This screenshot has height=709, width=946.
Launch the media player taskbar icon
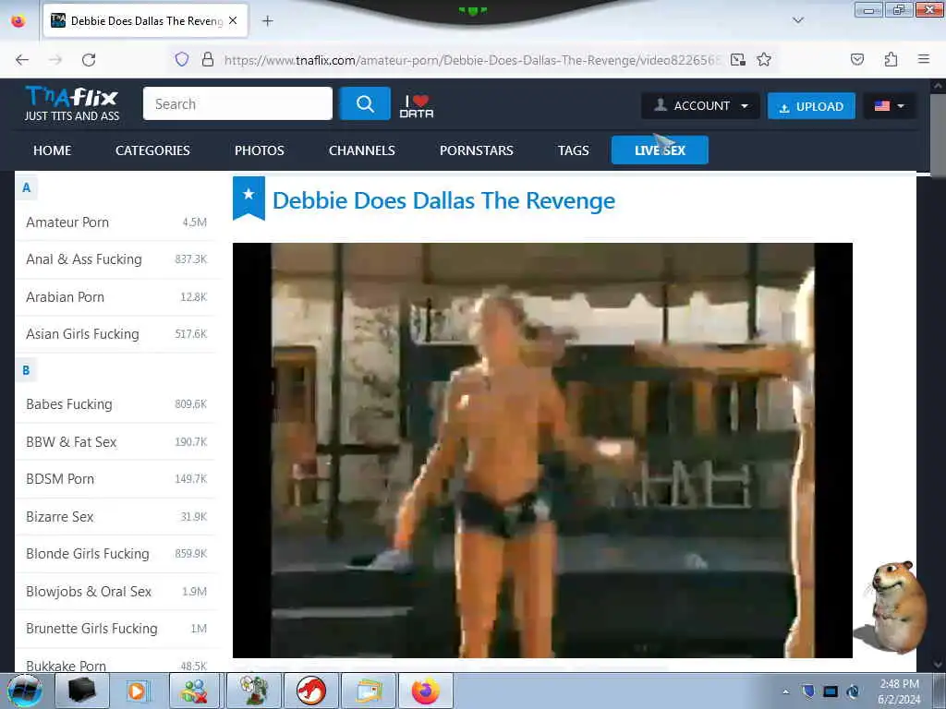click(138, 691)
